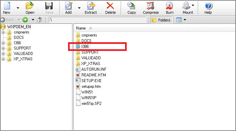
Task: Click the Copy disc toolbar icon
Action: pyautogui.click(x=131, y=6)
